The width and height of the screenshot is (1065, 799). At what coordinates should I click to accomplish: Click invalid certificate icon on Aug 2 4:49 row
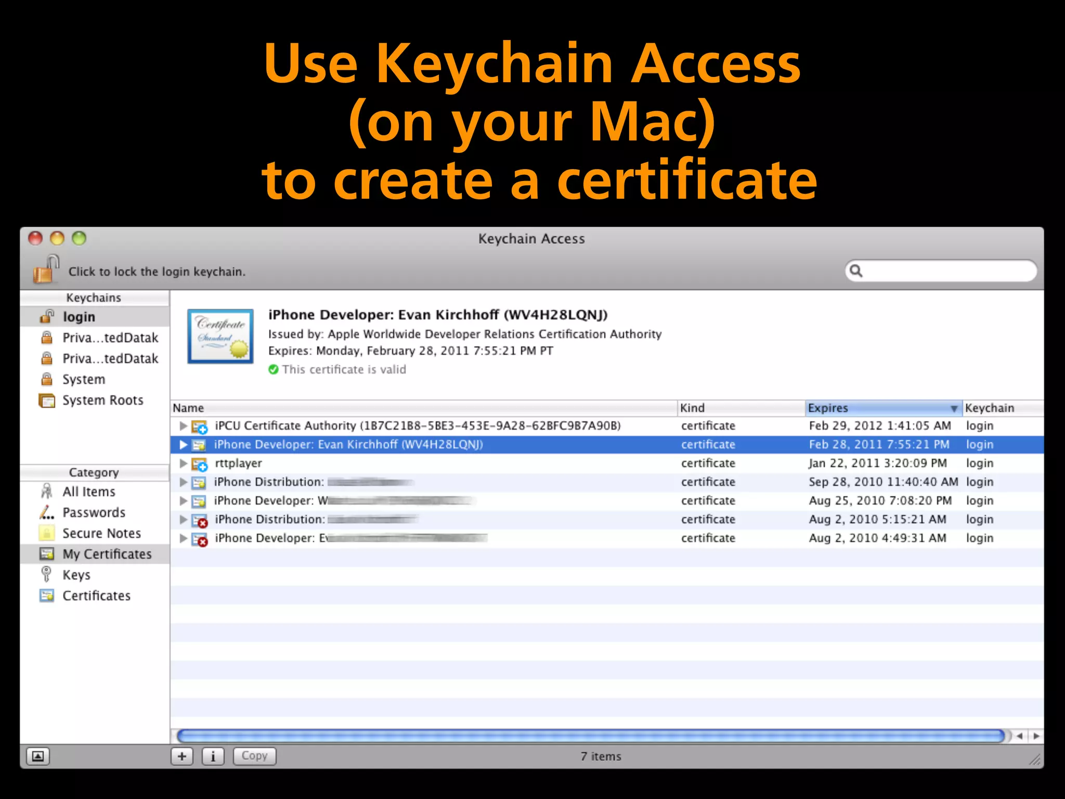pos(200,539)
